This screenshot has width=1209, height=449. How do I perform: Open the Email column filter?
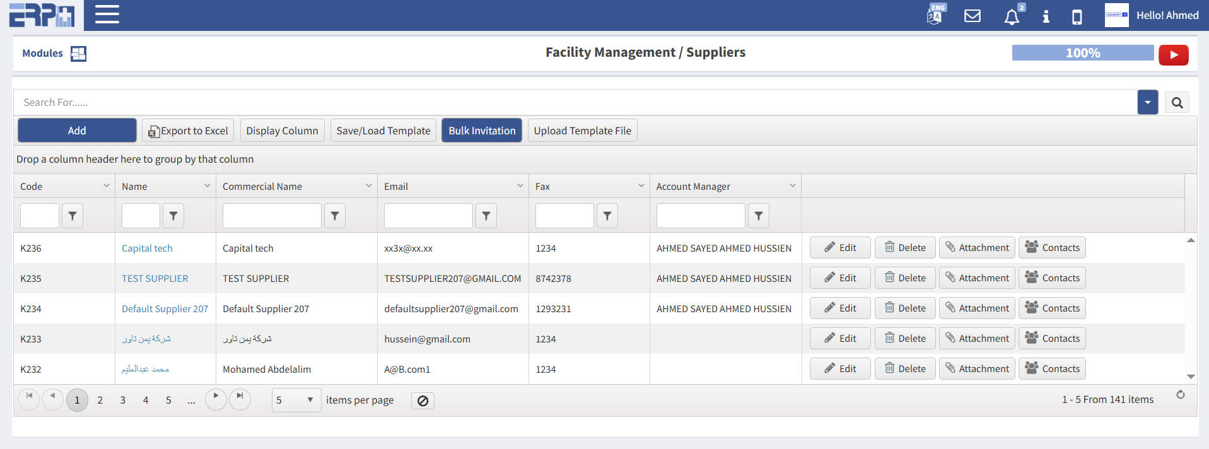pos(486,216)
